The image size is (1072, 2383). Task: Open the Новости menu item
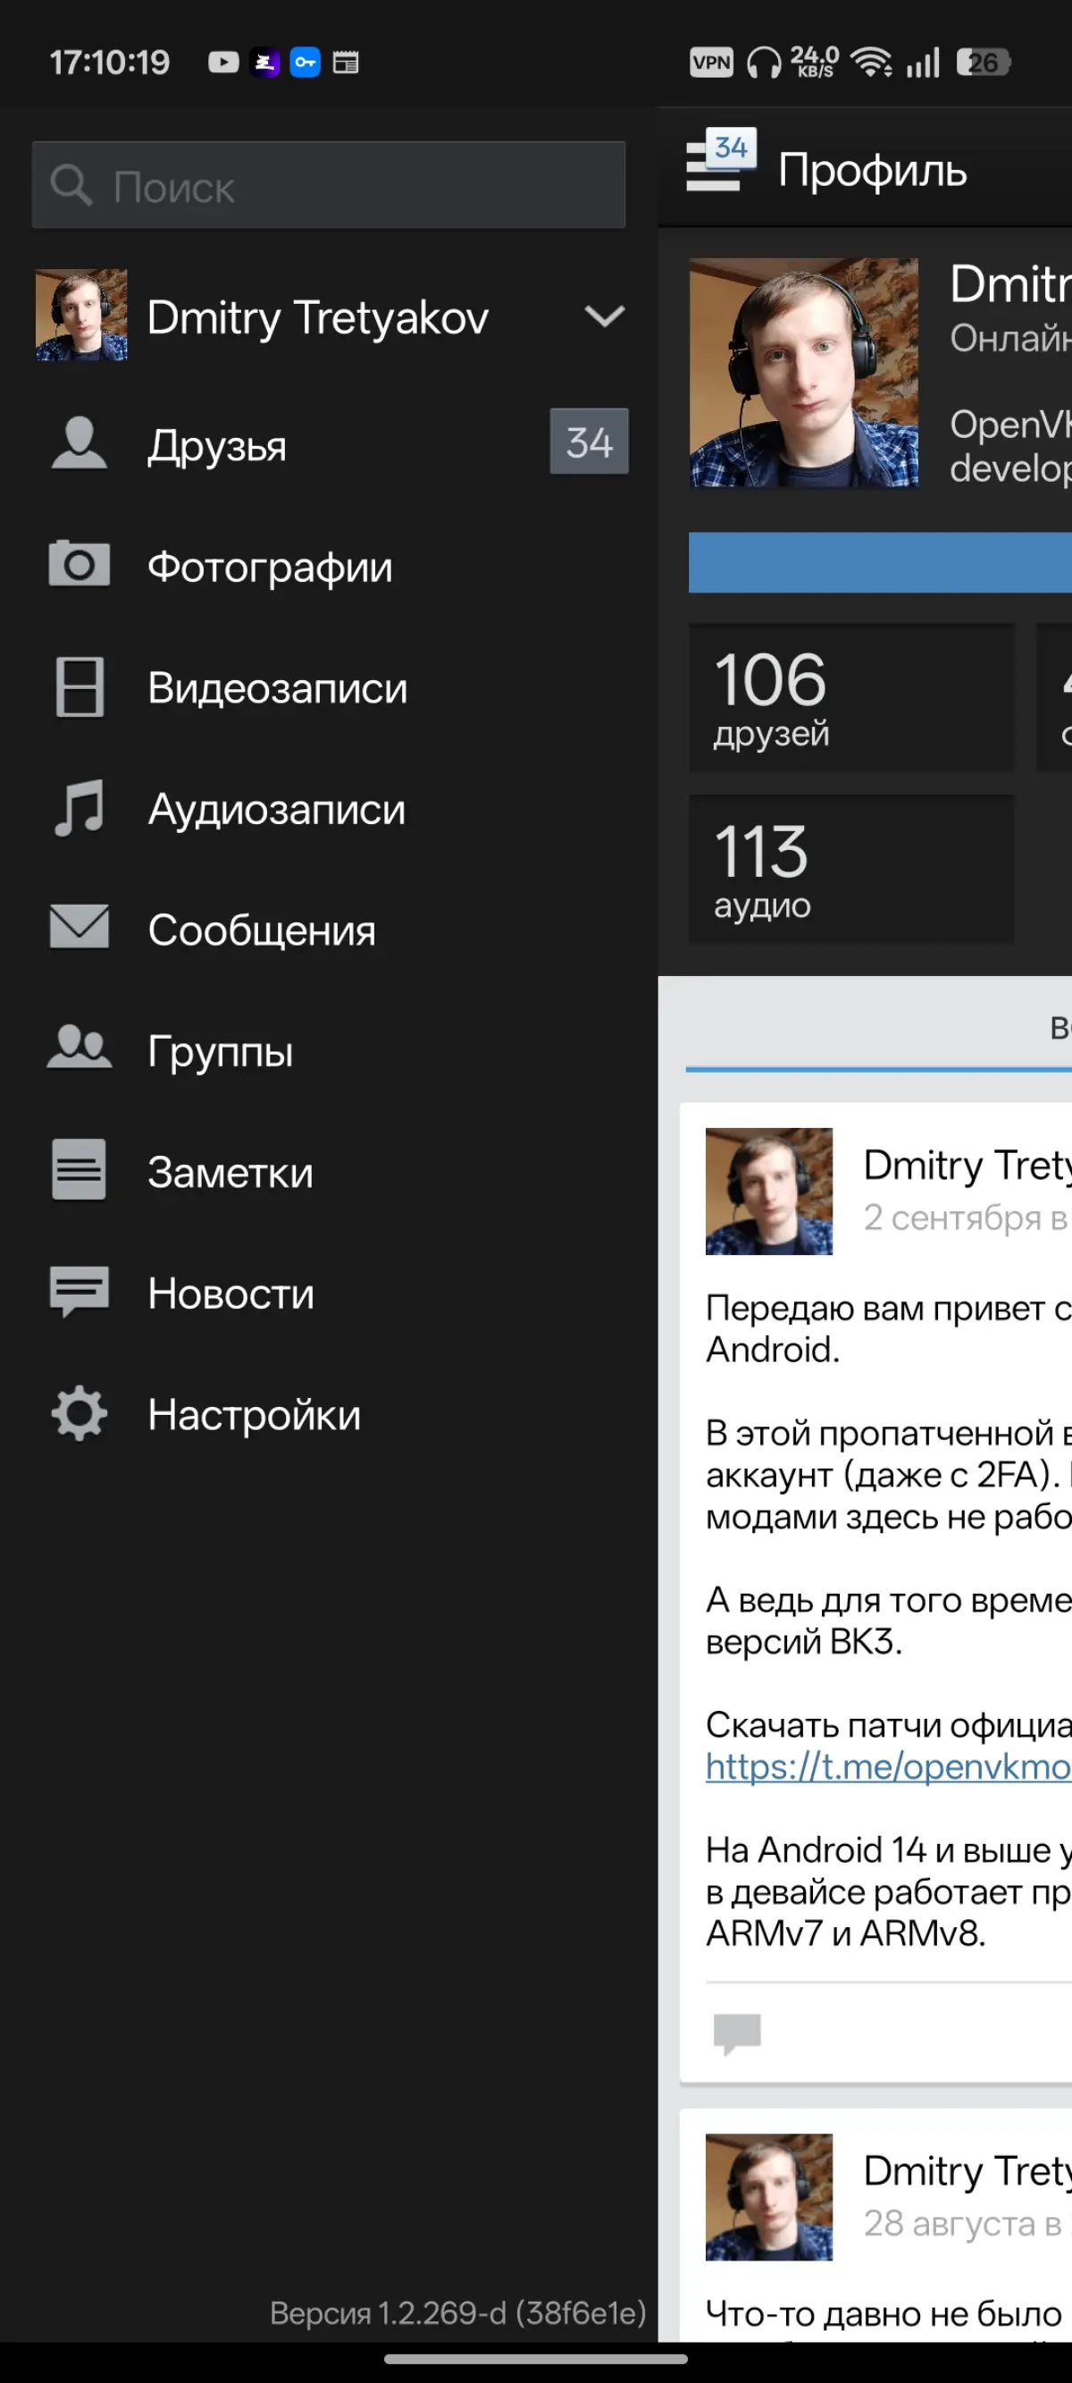point(329,1293)
